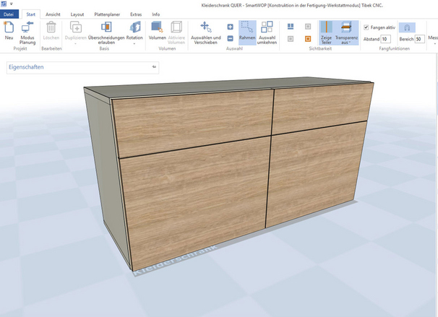438x317 pixels.
Task: Select the Volumen tool
Action: [x=158, y=31]
